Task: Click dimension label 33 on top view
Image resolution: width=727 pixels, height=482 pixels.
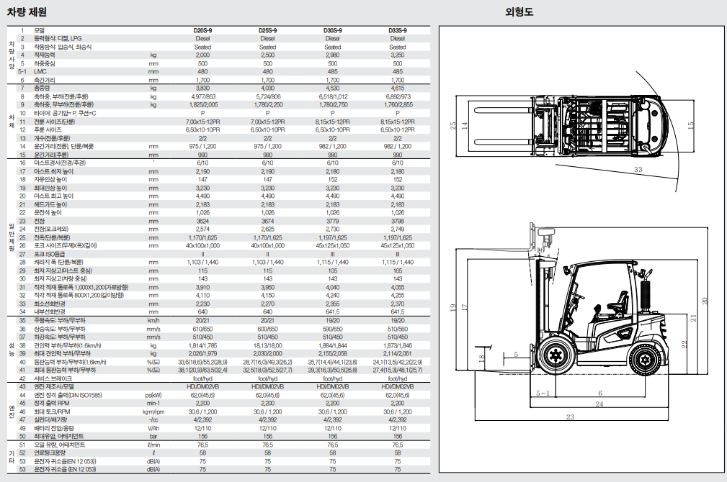Action: click(x=638, y=170)
